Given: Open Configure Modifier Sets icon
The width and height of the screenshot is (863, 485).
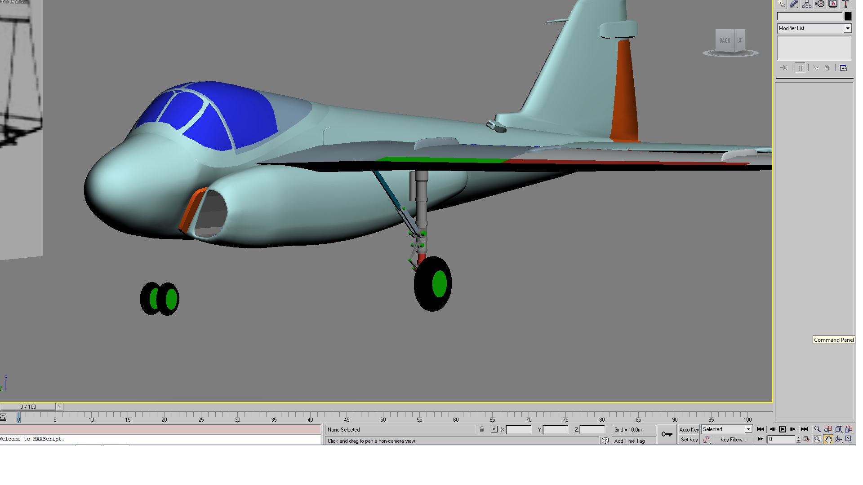Looking at the screenshot, I should 843,68.
